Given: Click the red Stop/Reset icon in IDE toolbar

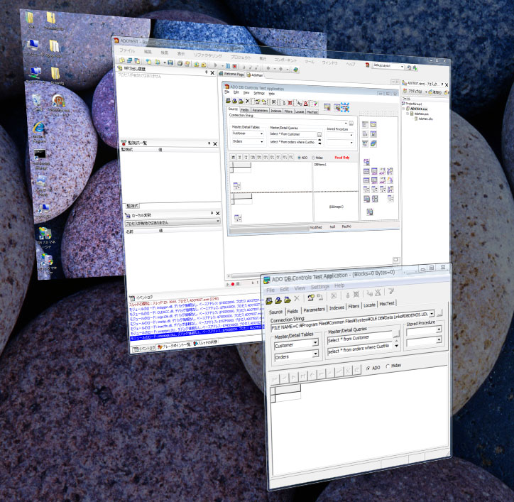Looking at the screenshot, I should tap(235, 66).
